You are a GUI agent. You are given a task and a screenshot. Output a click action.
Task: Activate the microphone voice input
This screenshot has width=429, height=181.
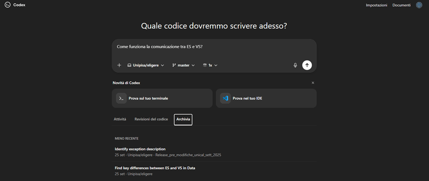tap(295, 65)
